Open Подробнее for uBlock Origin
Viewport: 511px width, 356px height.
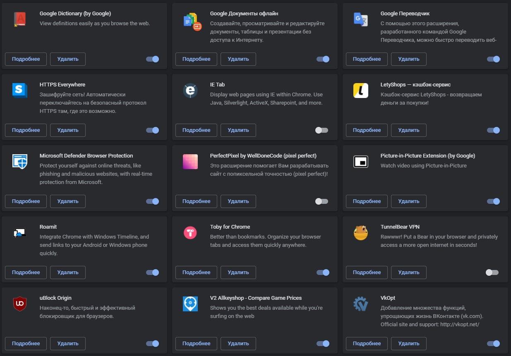pos(26,344)
